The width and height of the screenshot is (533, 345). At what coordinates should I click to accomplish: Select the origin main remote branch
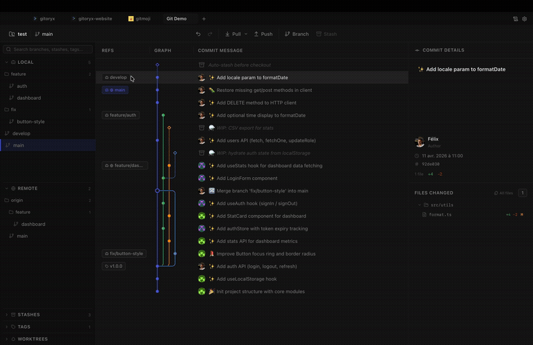point(47,236)
